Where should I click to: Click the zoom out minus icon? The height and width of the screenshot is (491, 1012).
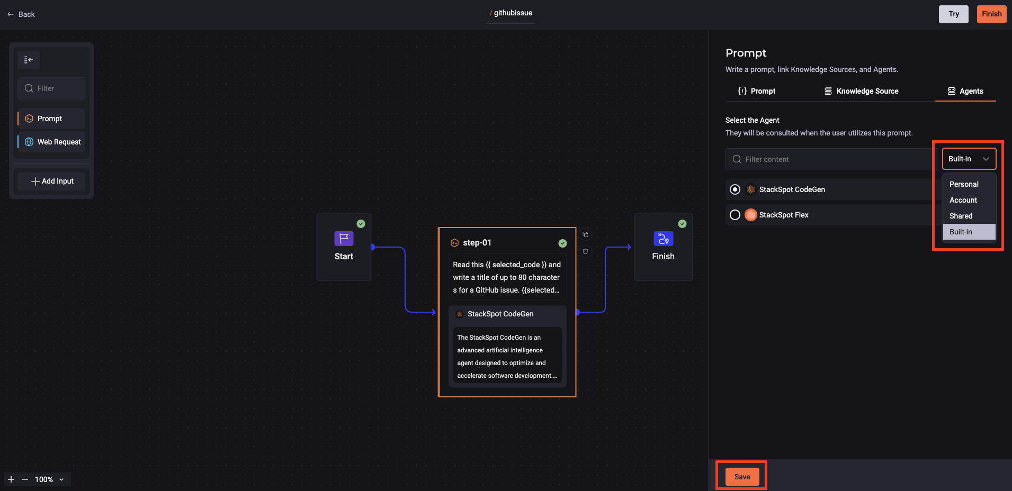(x=25, y=479)
